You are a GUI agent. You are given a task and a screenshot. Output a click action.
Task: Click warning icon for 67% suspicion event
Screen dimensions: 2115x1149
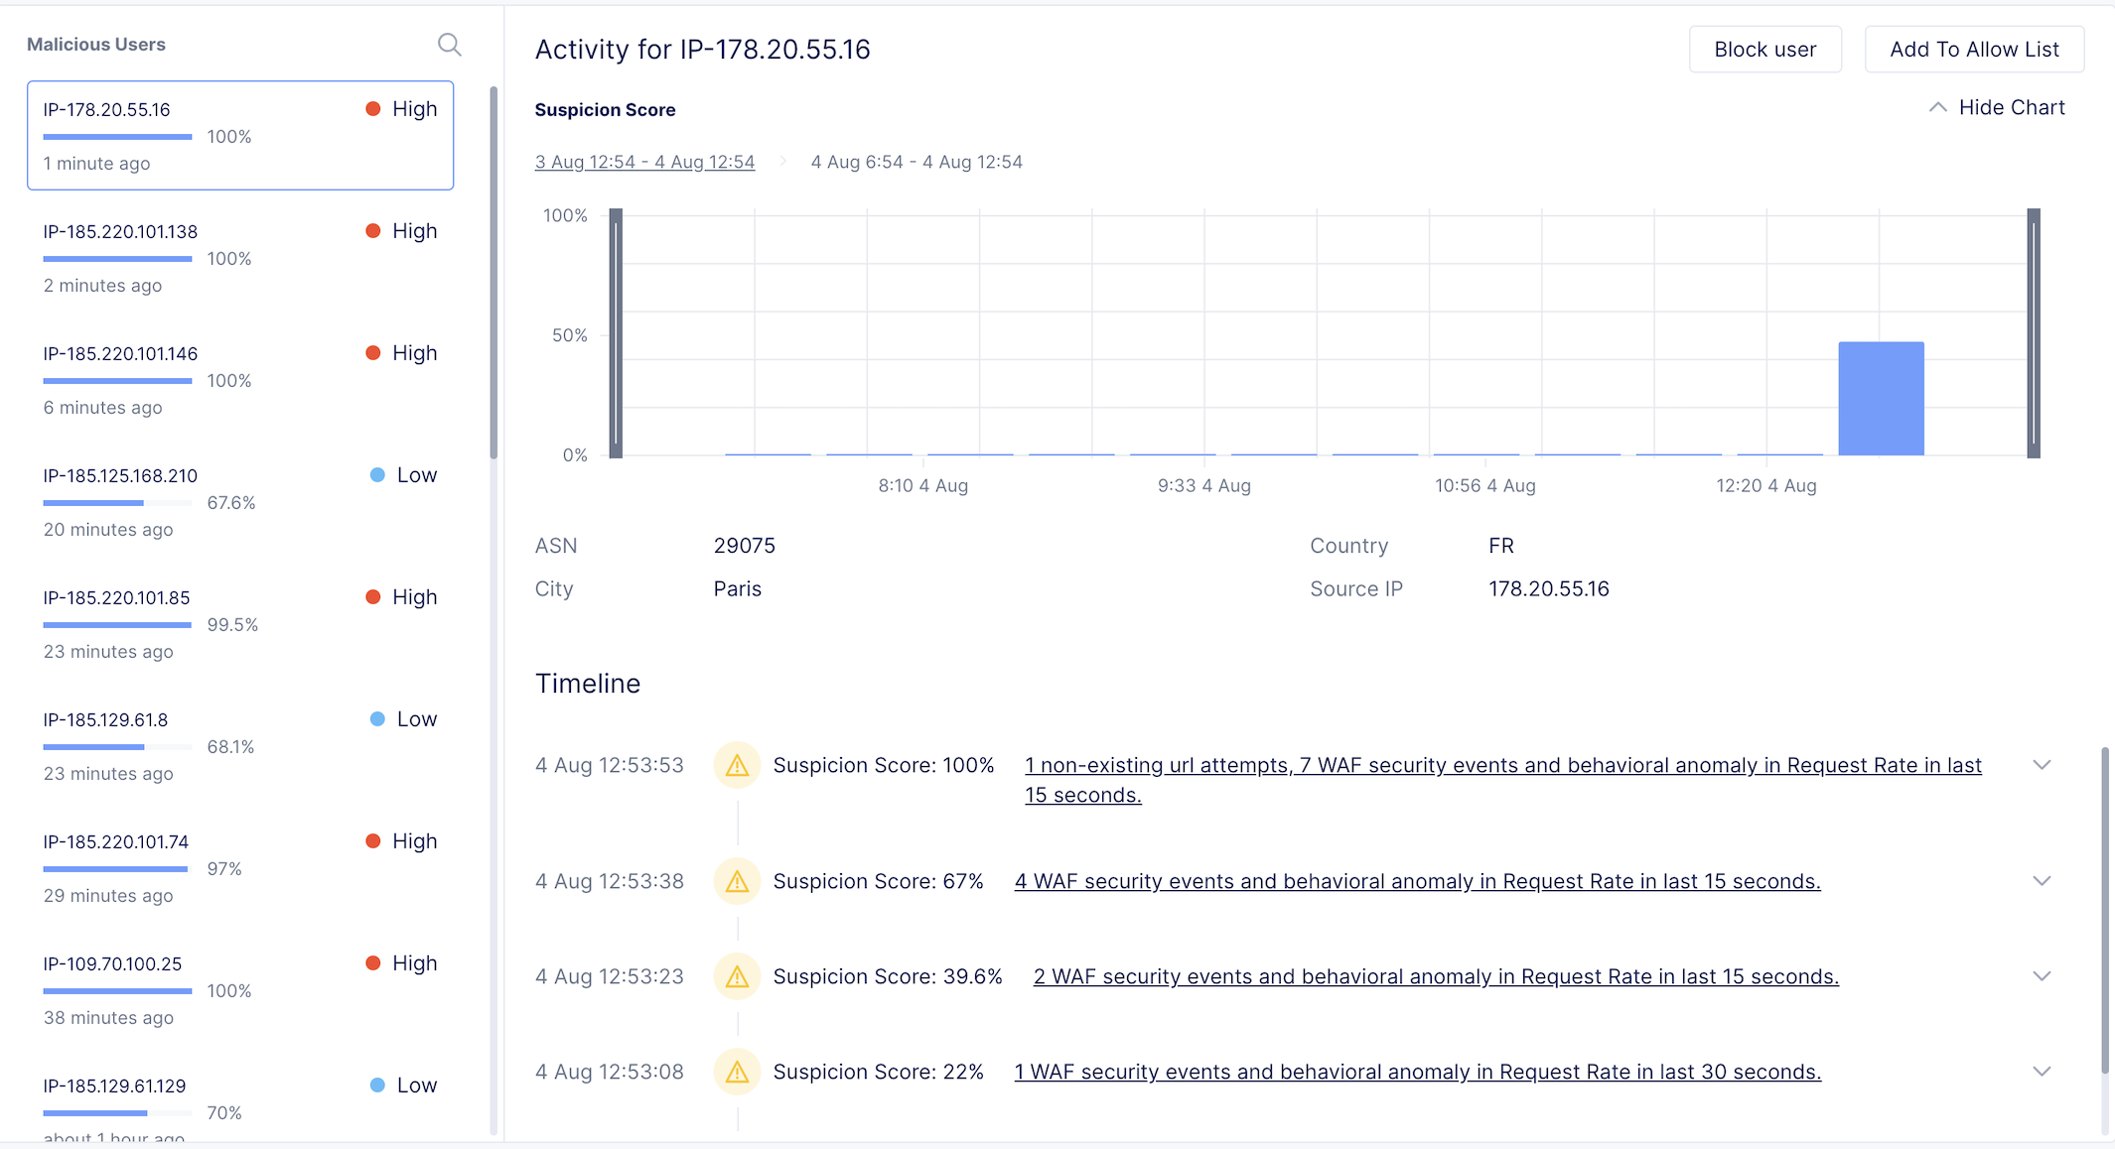(737, 881)
